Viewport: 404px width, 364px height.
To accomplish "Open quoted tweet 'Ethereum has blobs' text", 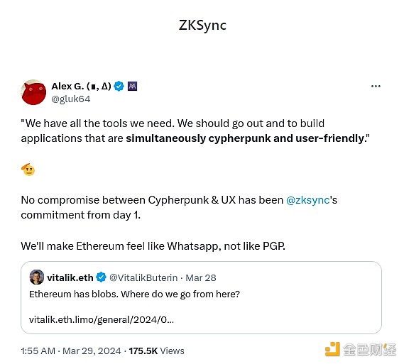I will click(x=134, y=294).
